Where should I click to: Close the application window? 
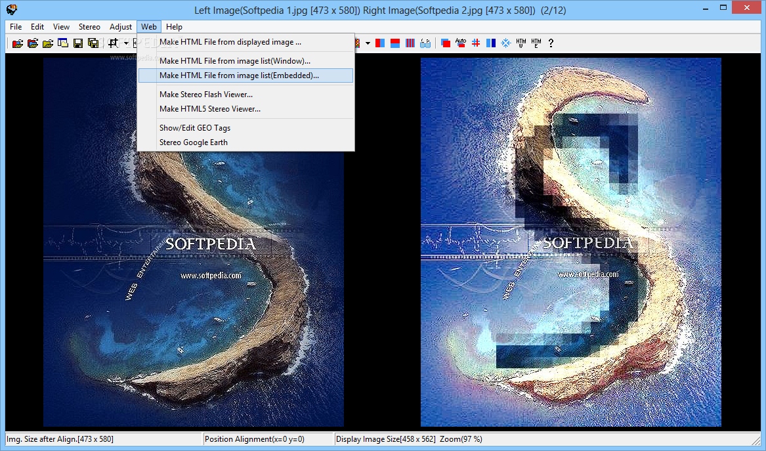[748, 8]
